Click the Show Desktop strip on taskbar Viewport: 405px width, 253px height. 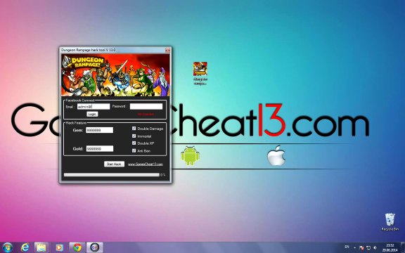point(403,247)
